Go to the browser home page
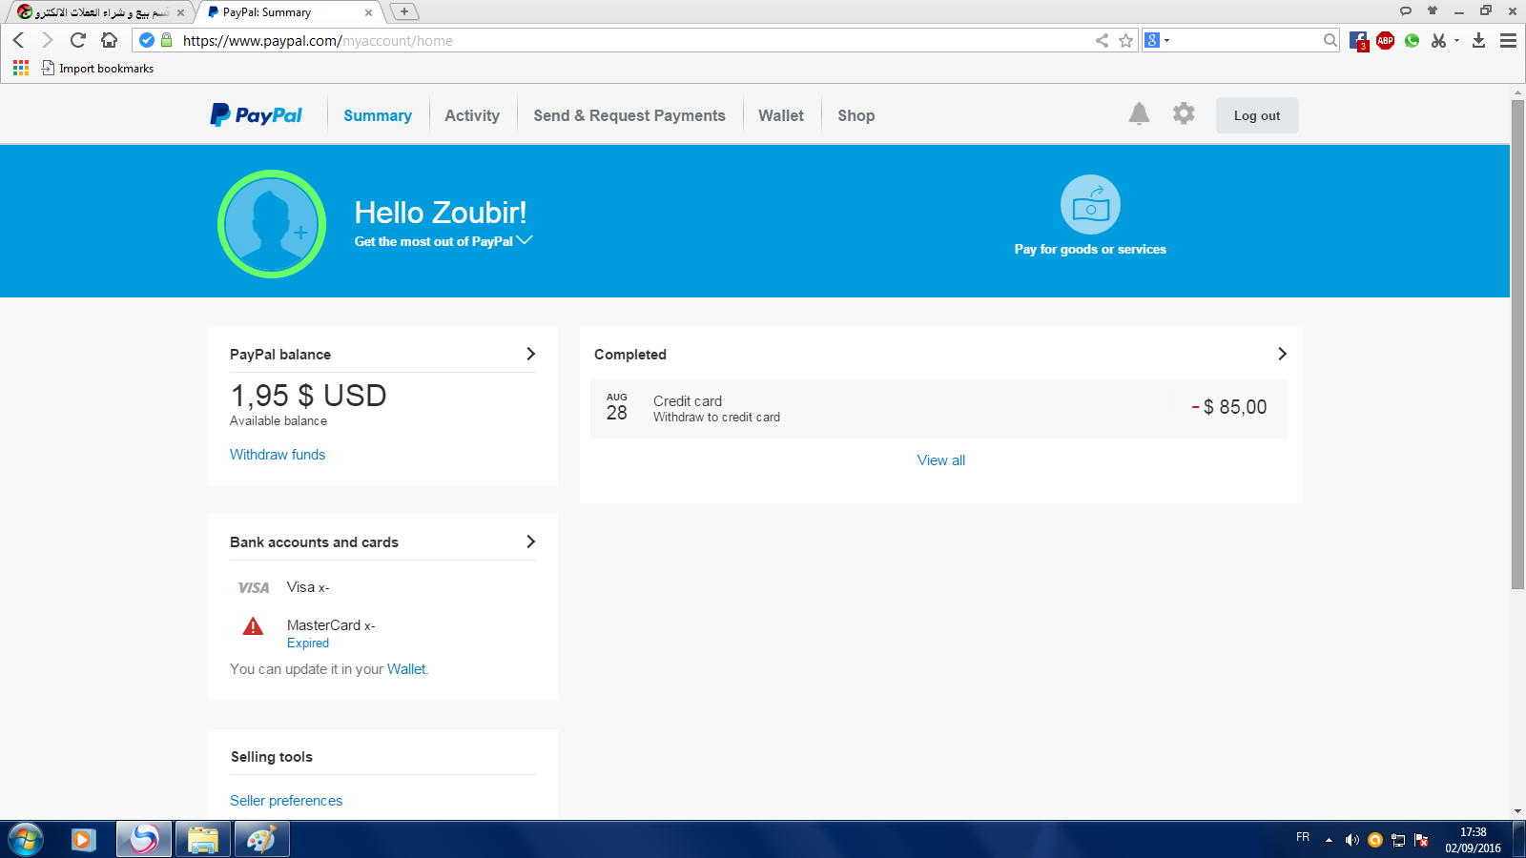The height and width of the screenshot is (858, 1526). pos(109,40)
